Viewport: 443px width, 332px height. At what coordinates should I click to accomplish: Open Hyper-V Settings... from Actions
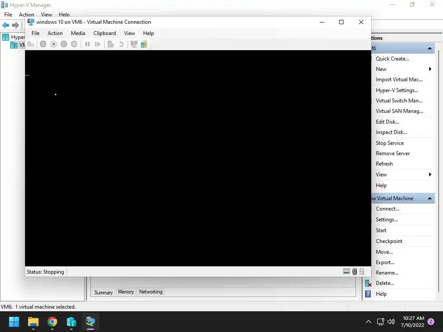[397, 90]
